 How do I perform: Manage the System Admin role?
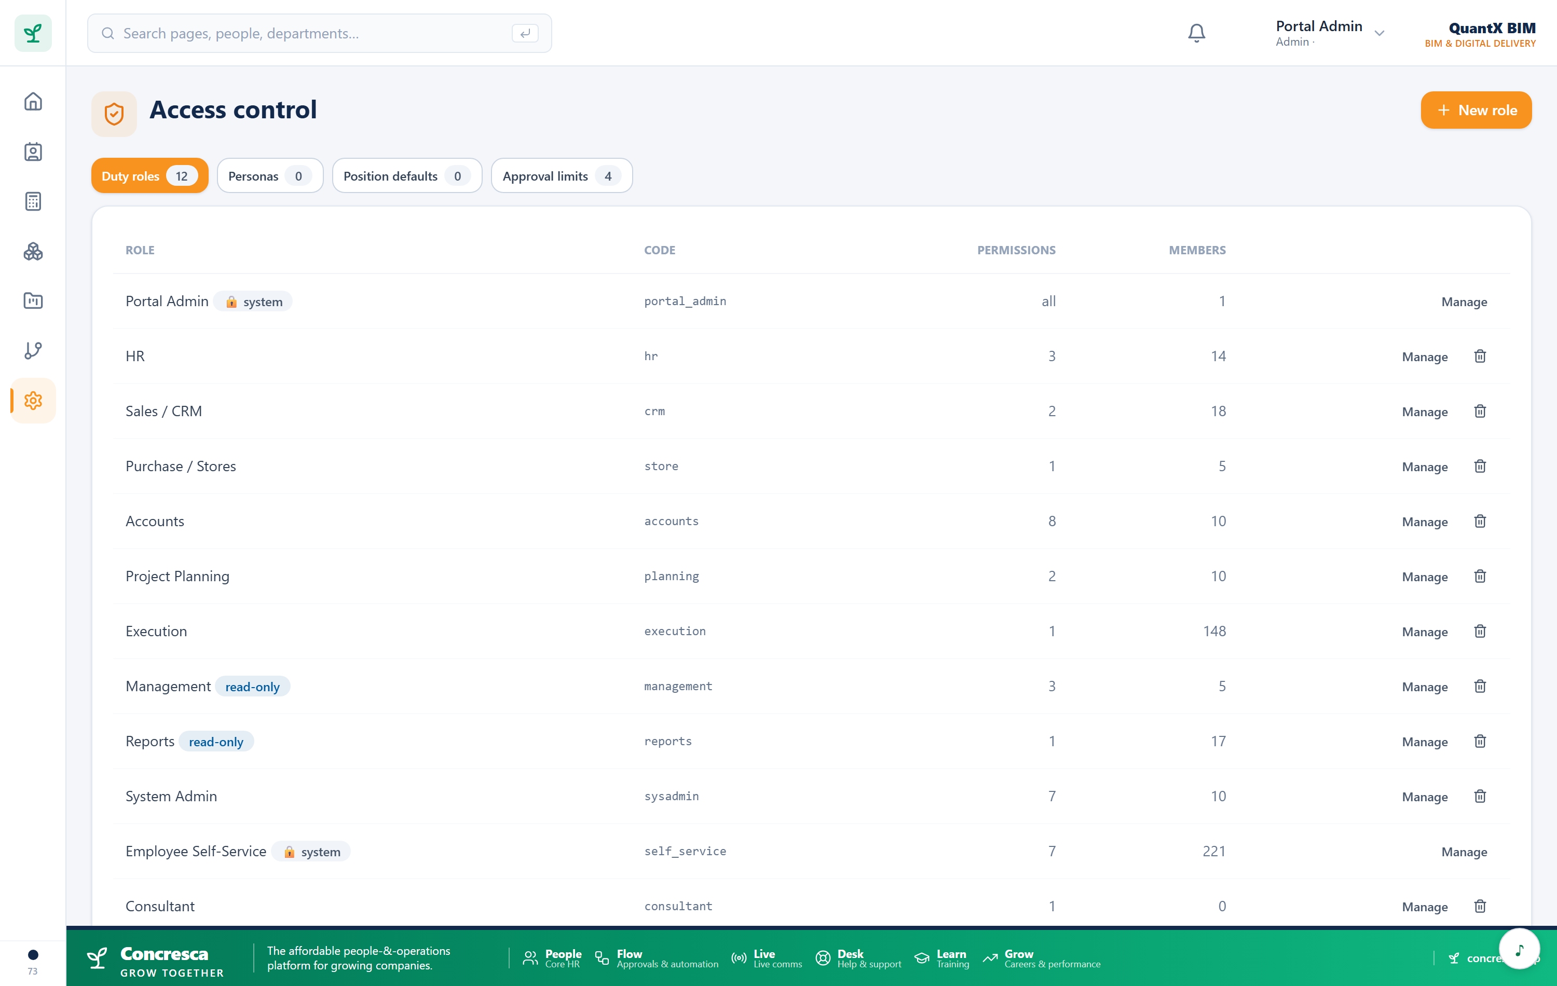pos(1425,797)
